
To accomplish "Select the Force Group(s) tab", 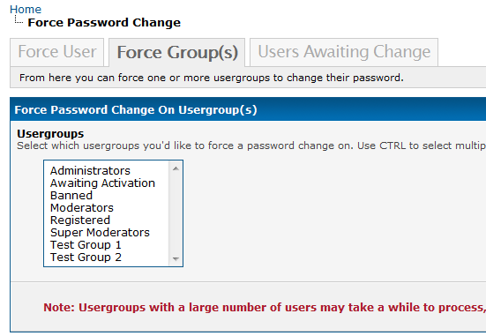I will tap(177, 52).
